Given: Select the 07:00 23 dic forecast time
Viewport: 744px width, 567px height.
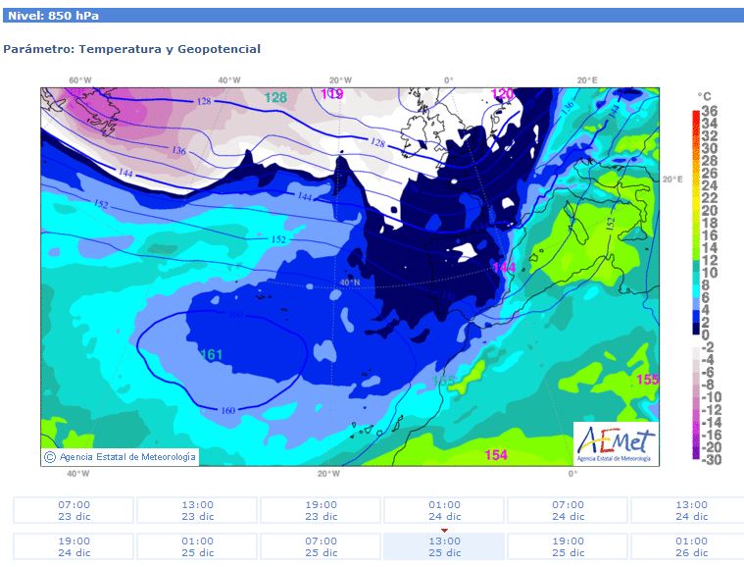Looking at the screenshot, I should 74,510.
